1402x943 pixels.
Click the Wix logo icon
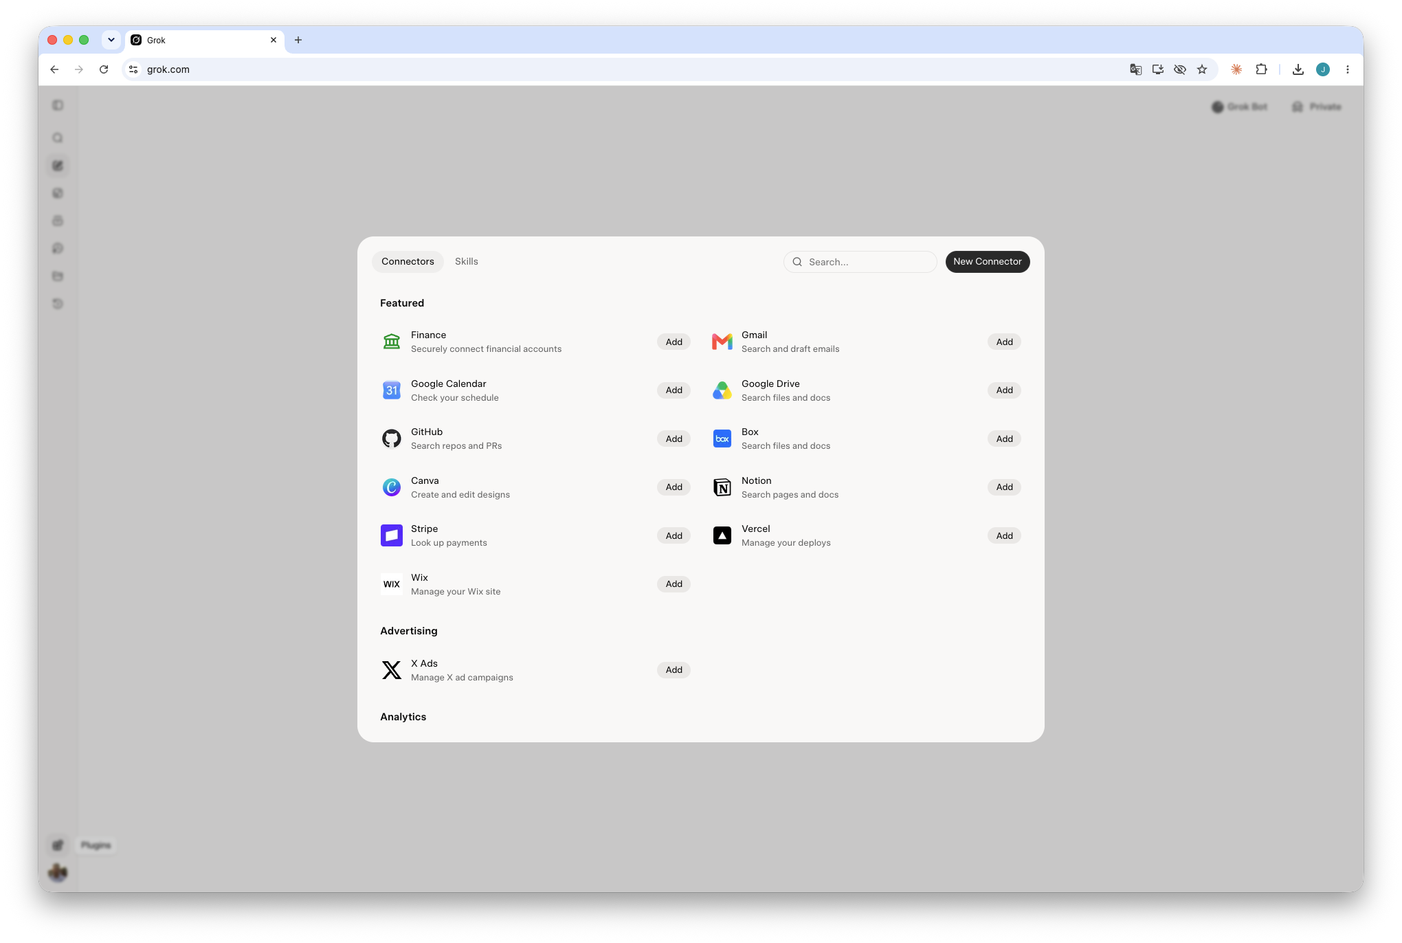(x=392, y=584)
